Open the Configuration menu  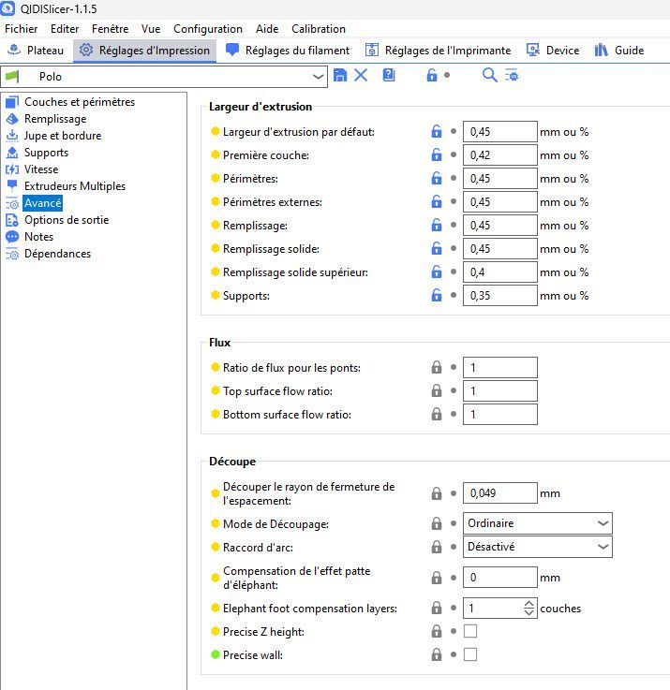pos(208,29)
